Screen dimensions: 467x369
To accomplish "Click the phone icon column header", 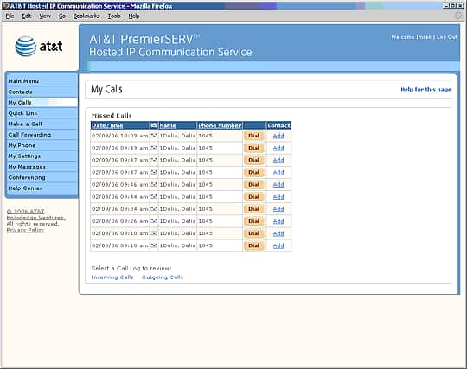I will 154,125.
